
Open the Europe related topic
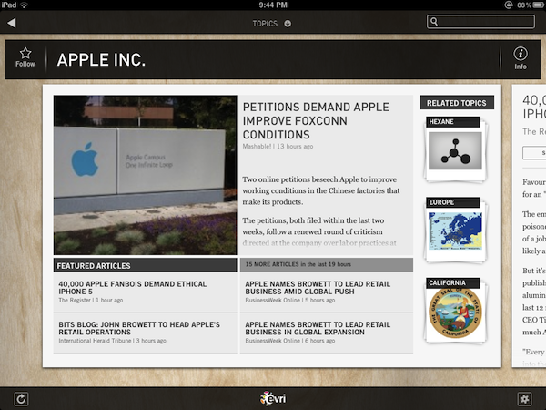click(x=455, y=230)
